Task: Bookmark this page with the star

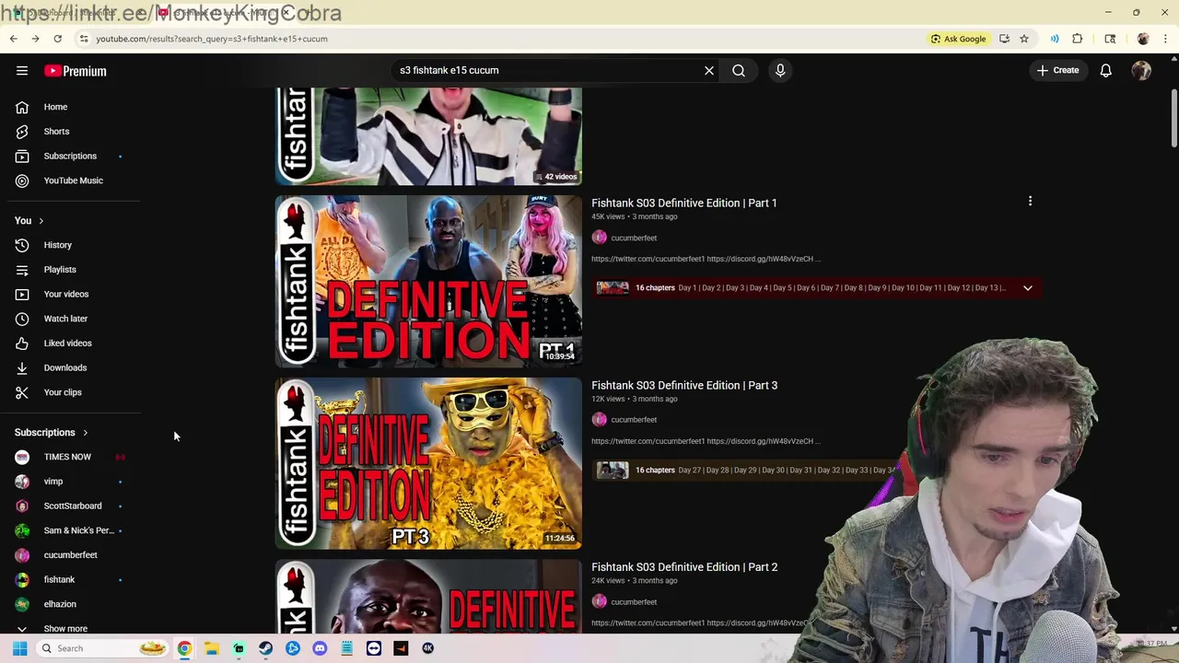Action: coord(1023,39)
